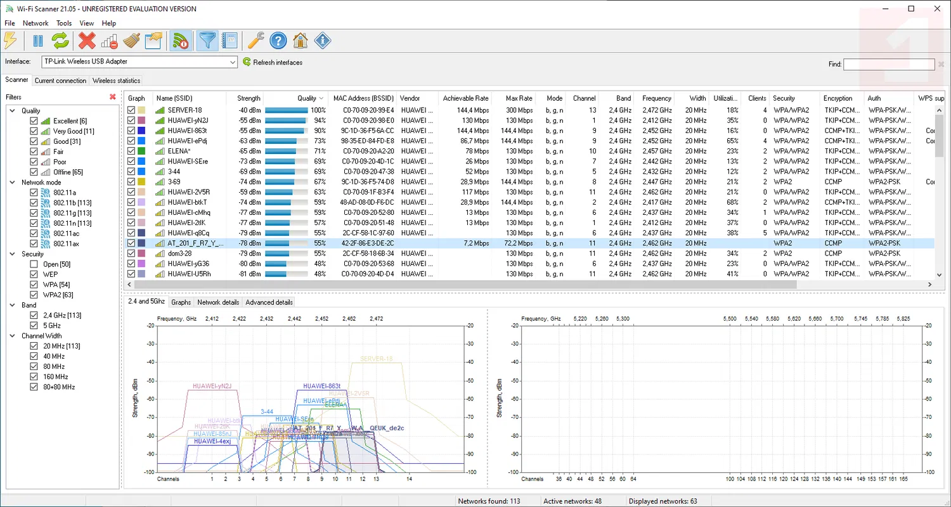Toggle the 5 GHz band checkbox
The height and width of the screenshot is (507, 951).
pos(34,326)
